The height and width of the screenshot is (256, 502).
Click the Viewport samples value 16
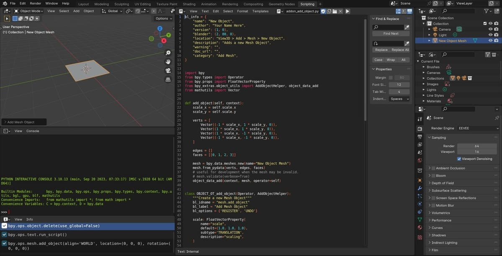(x=477, y=152)
